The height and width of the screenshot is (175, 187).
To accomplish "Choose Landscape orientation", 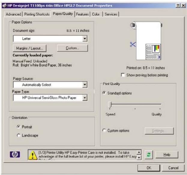I will (x=19, y=135).
